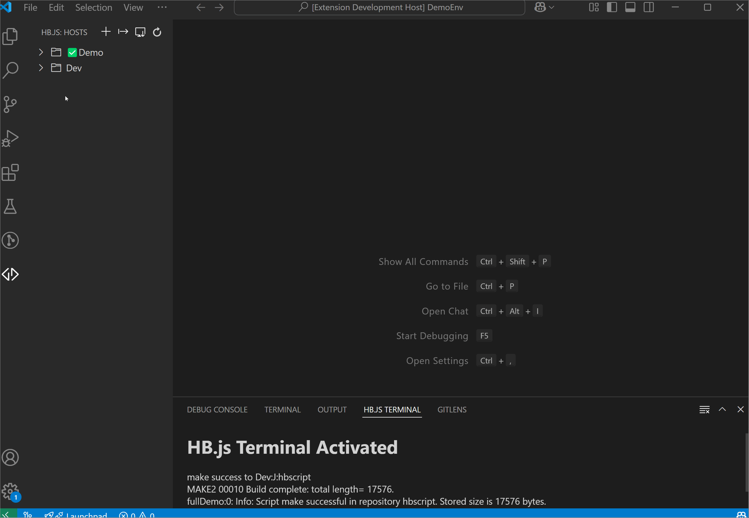
Task: Clear the HB.js terminal output
Action: tap(704, 410)
